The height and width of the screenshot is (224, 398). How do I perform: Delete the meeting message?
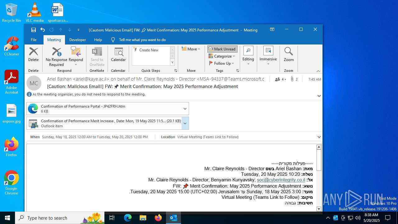pyautogui.click(x=34, y=55)
